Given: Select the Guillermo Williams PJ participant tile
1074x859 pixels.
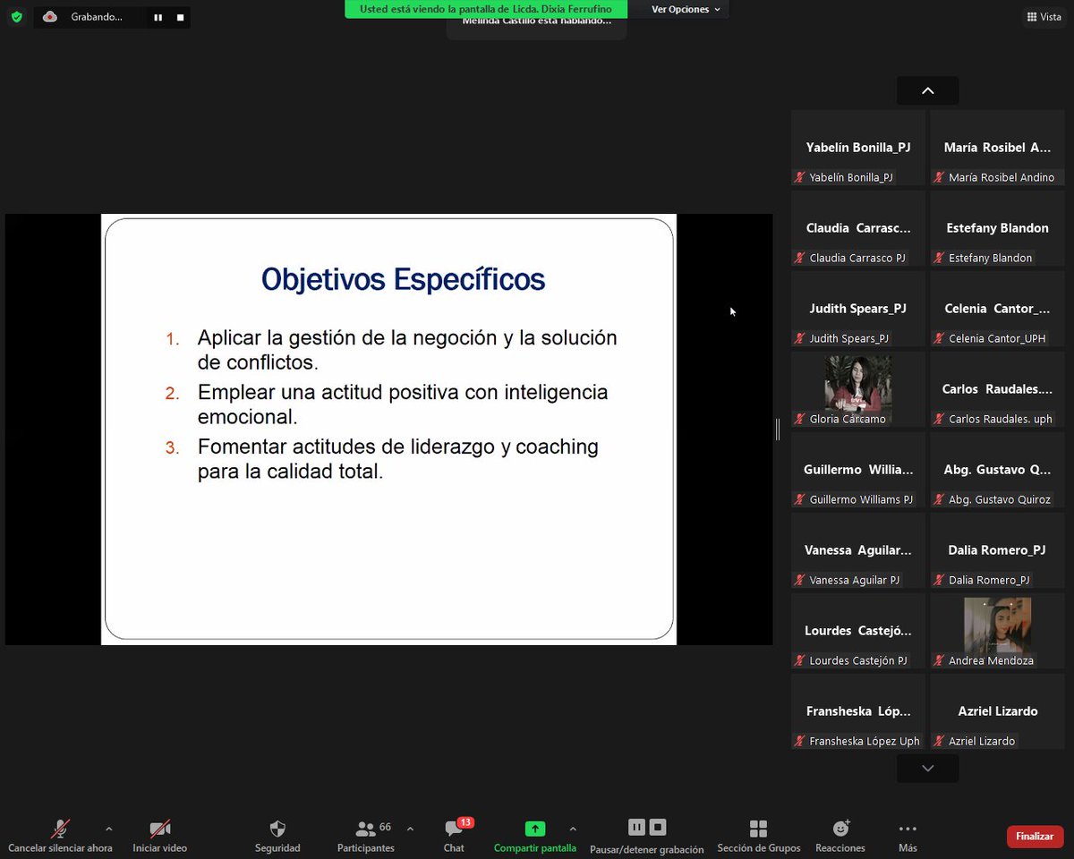Looking at the screenshot, I should 858,470.
